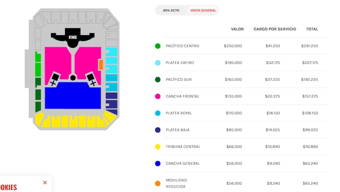Click the Pacífico Centro row label
Viewport: 340px width, 192px height.
183,46
